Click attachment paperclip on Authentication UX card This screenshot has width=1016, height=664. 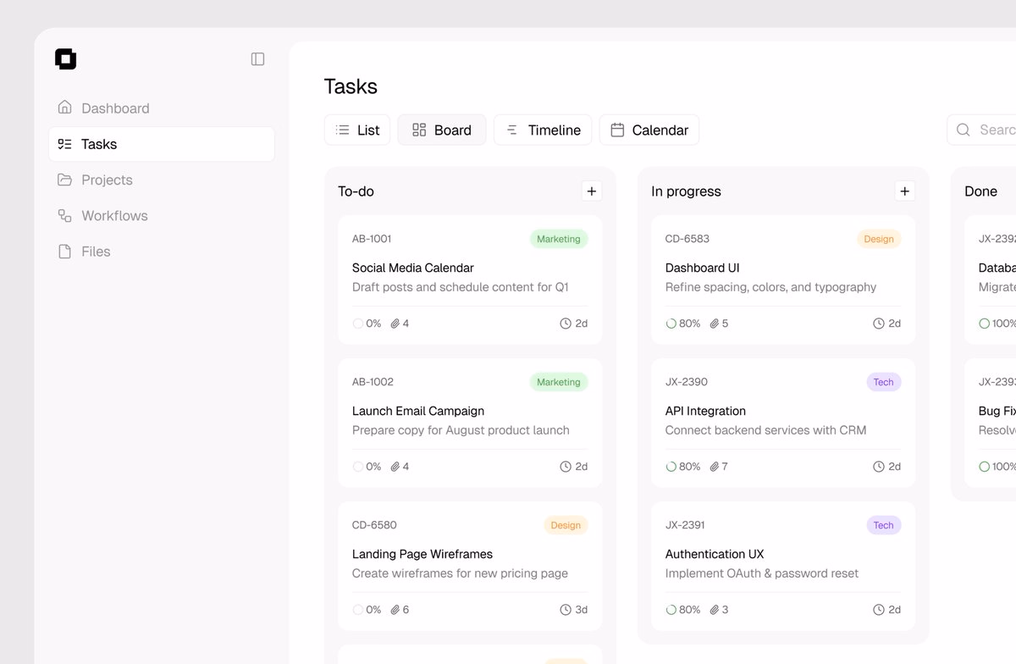714,610
